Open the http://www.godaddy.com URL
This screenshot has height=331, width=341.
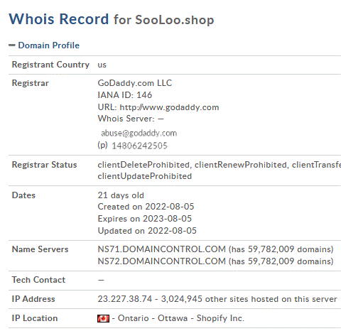[169, 107]
